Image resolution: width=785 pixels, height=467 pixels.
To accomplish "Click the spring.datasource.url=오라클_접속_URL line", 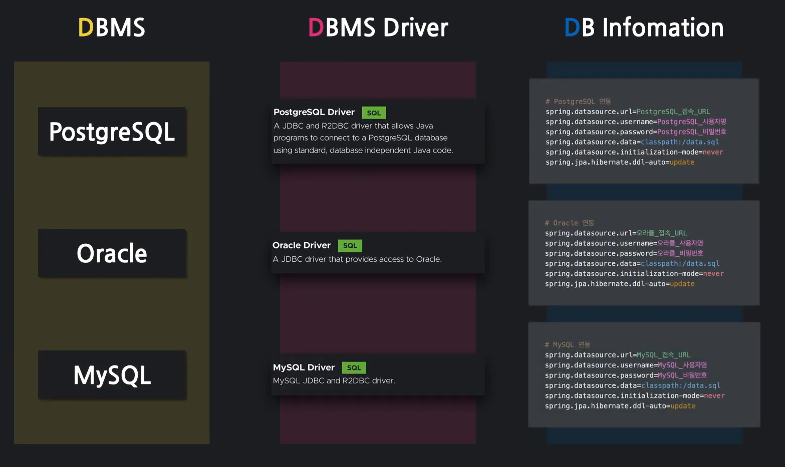I will [616, 233].
